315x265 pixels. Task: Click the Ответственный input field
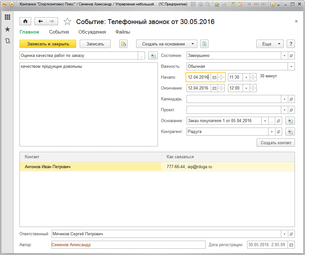(x=166, y=234)
